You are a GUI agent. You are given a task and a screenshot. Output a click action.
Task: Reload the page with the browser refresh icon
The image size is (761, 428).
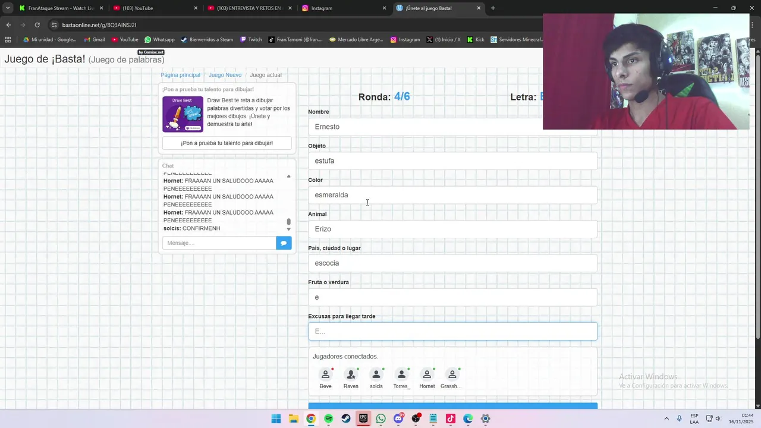(37, 25)
